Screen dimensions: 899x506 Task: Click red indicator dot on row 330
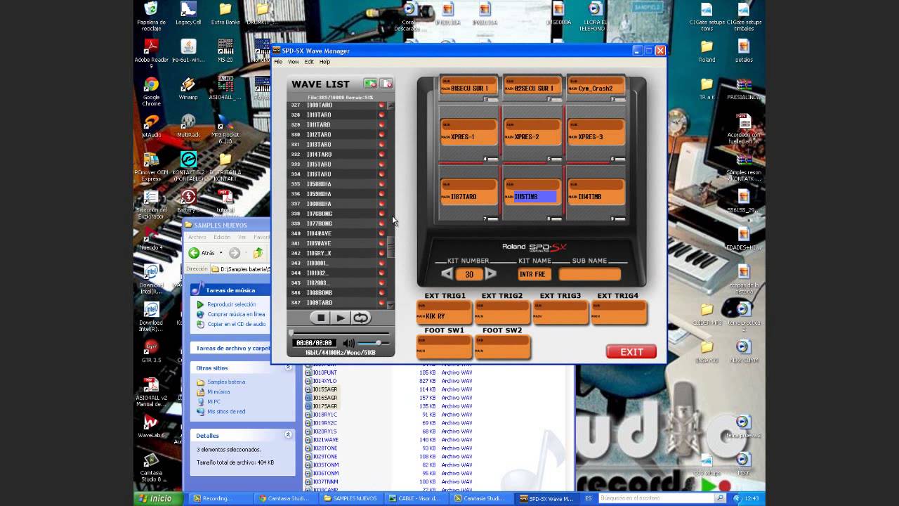point(381,134)
